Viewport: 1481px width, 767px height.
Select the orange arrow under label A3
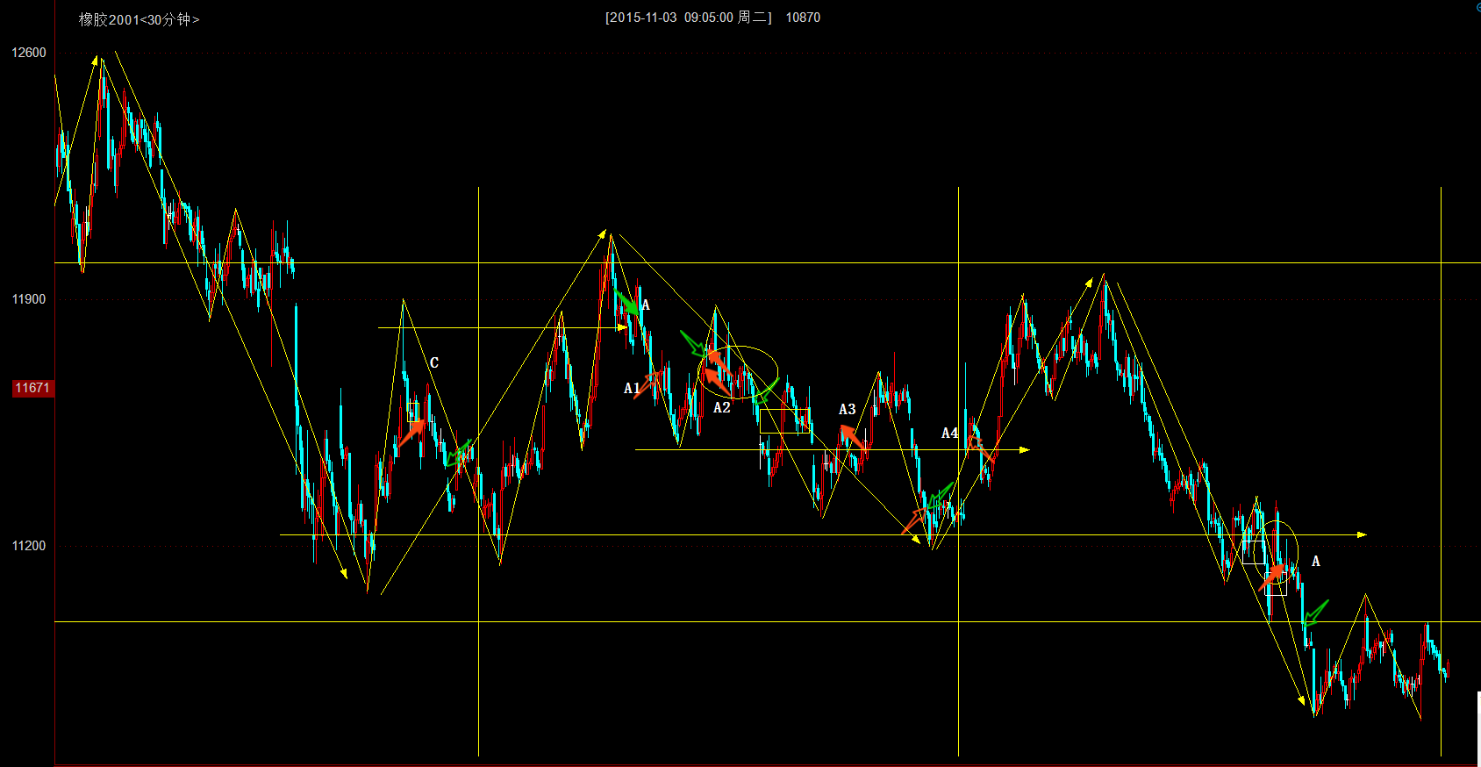coord(850,436)
